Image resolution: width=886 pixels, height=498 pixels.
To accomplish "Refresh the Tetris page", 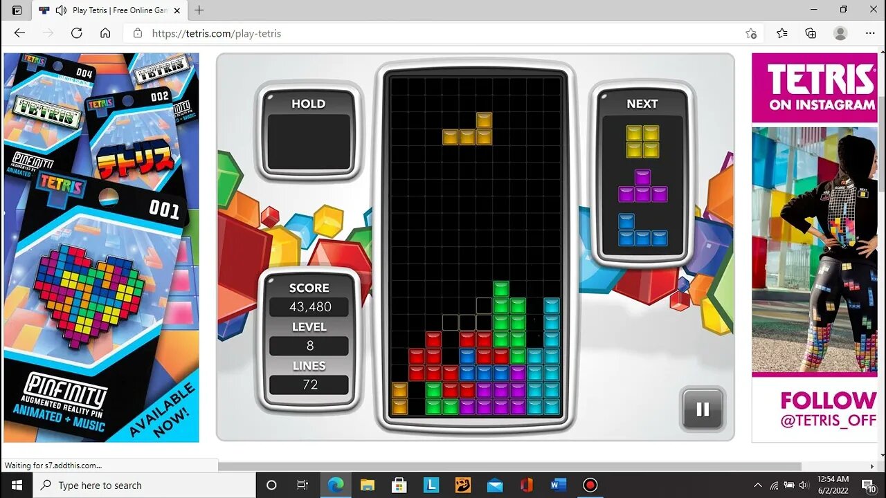I will click(x=77, y=33).
